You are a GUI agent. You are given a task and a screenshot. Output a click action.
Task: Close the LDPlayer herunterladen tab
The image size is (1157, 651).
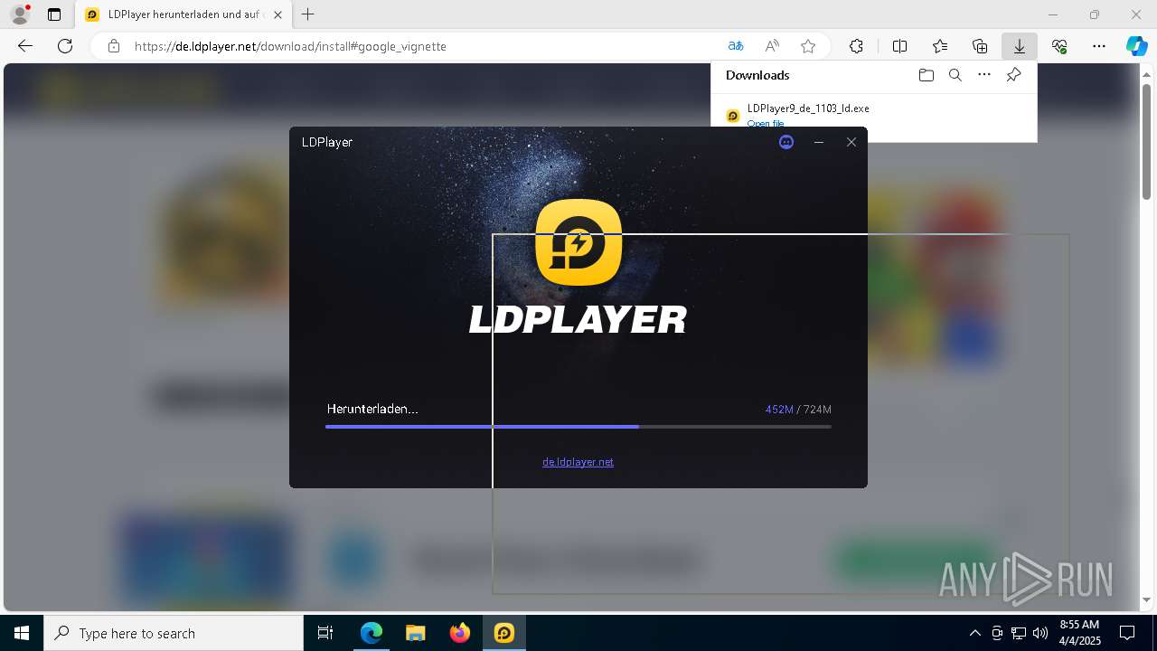tap(277, 14)
